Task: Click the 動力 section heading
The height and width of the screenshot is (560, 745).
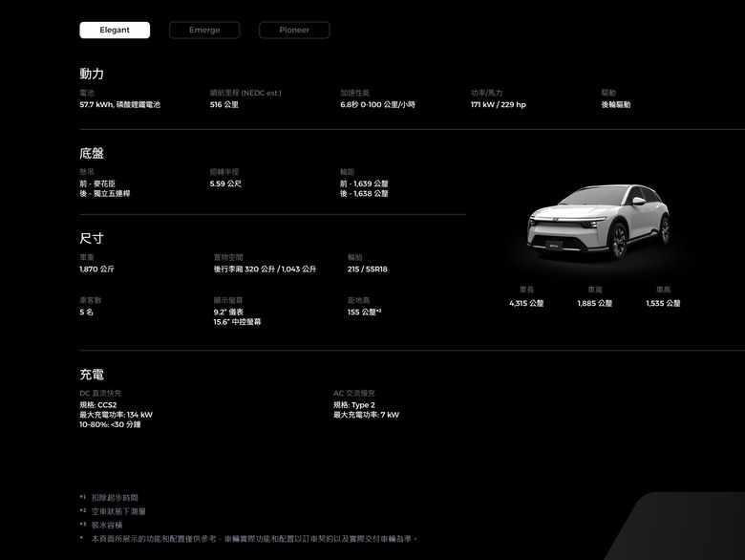Action: tap(92, 74)
